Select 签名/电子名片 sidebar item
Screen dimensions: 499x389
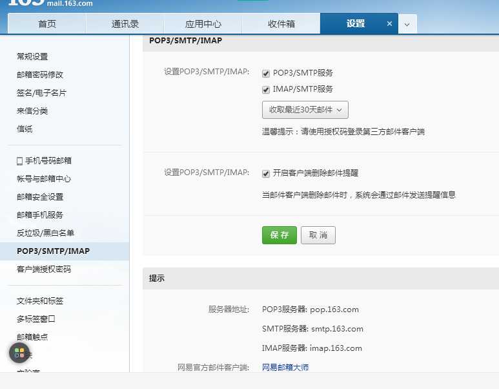point(42,93)
